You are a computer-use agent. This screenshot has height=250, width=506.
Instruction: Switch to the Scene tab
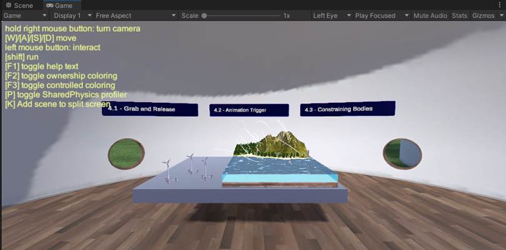point(19,6)
